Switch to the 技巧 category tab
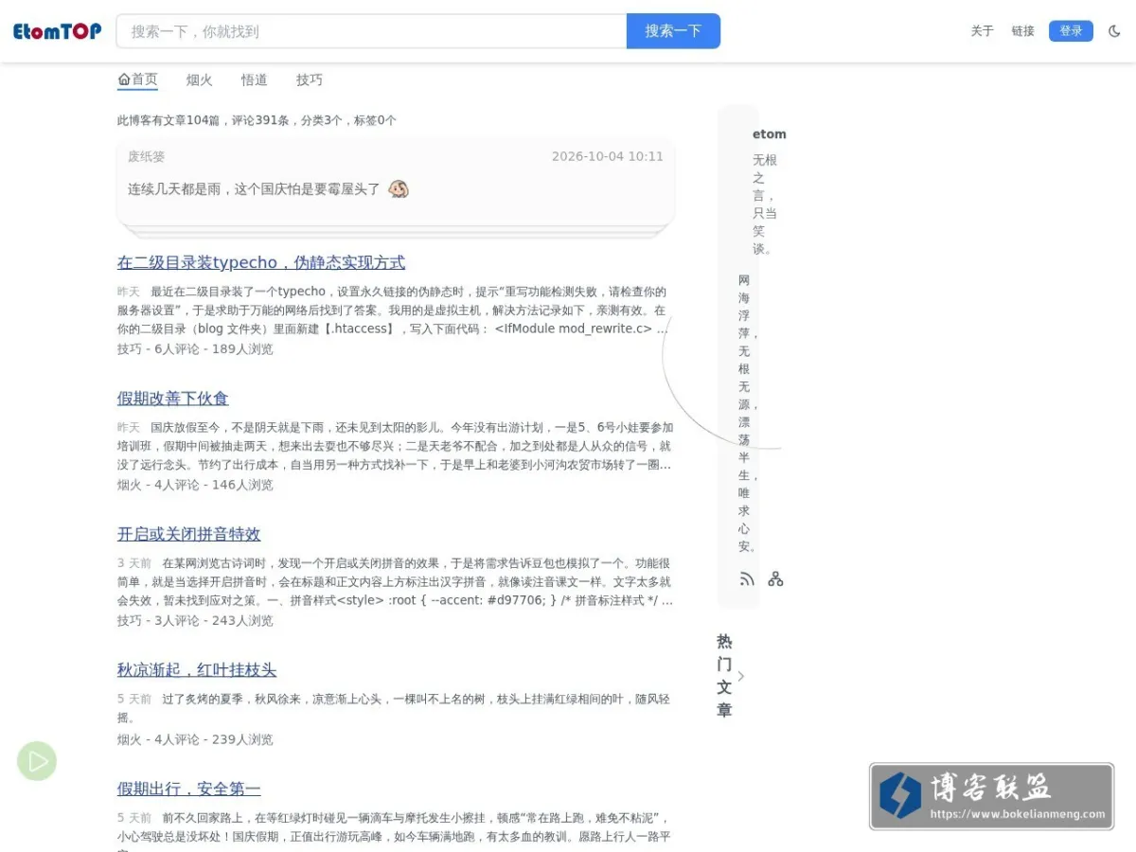The width and height of the screenshot is (1136, 852). coord(309,80)
